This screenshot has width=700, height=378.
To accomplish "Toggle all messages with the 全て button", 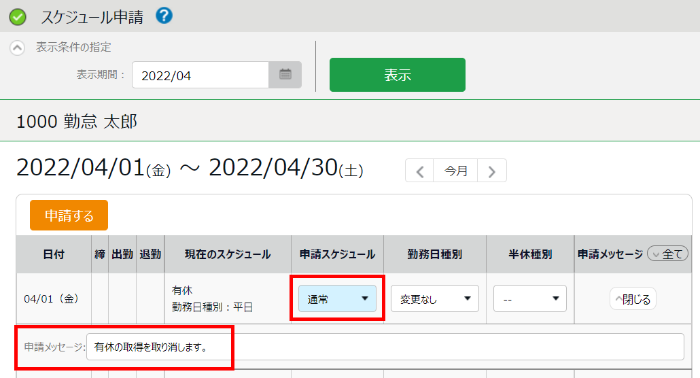I will click(x=669, y=254).
